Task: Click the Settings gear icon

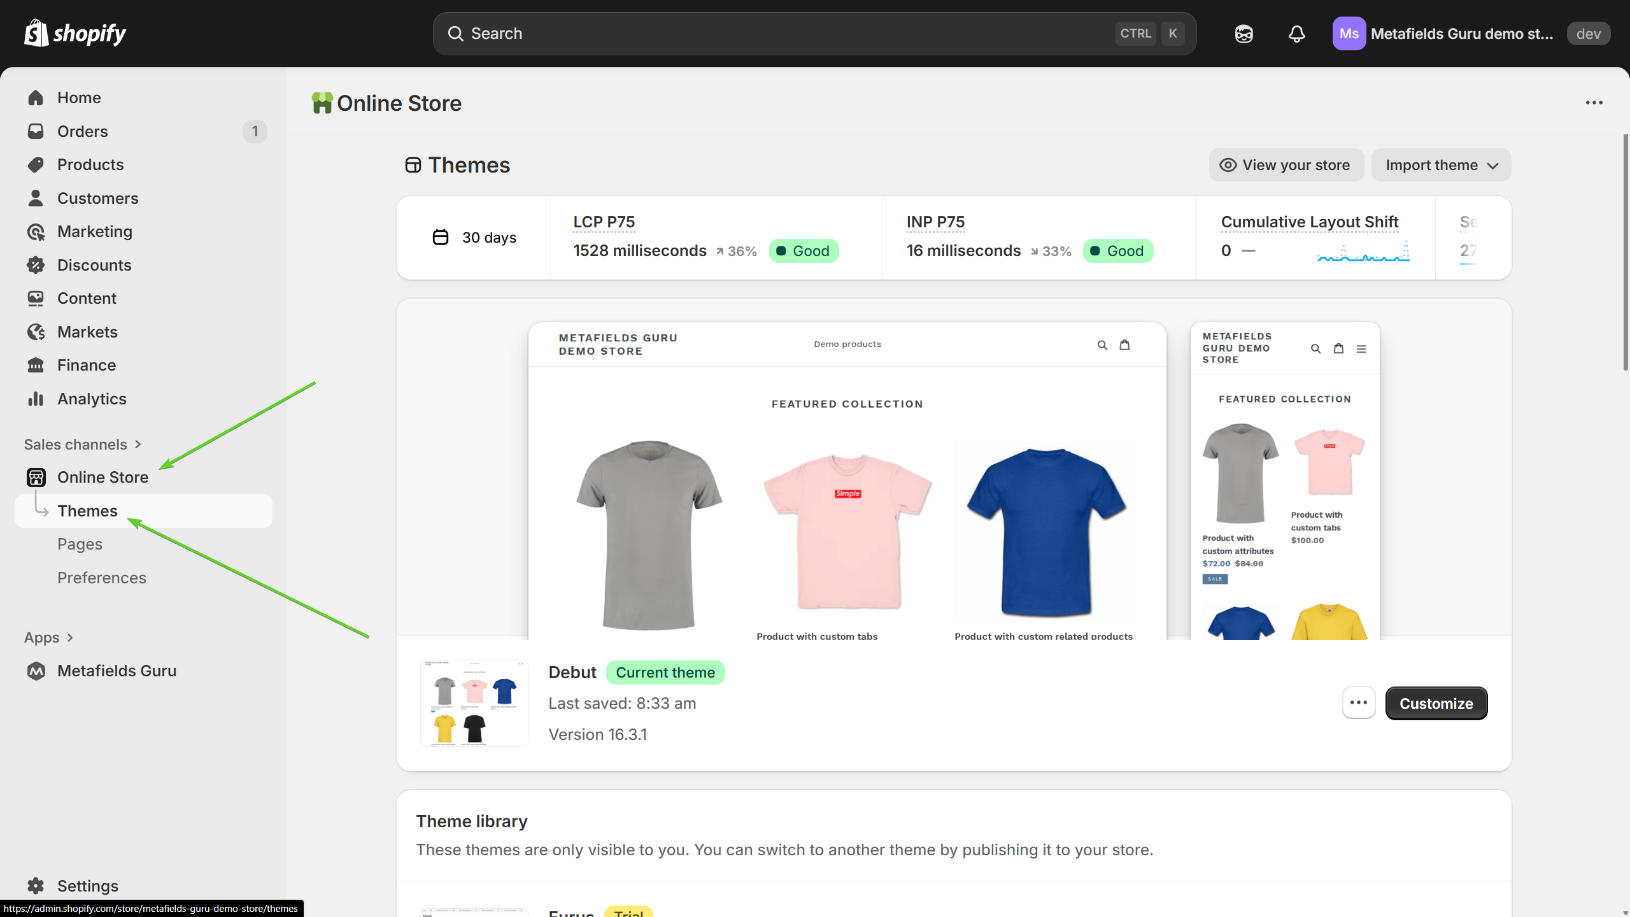Action: tap(36, 885)
